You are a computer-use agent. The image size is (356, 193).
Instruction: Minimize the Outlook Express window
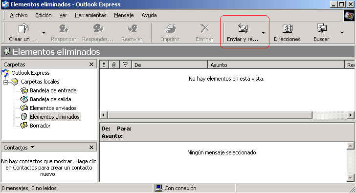coord(334,4)
